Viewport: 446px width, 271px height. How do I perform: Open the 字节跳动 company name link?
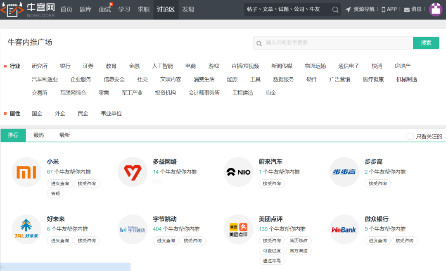pyautogui.click(x=165, y=219)
